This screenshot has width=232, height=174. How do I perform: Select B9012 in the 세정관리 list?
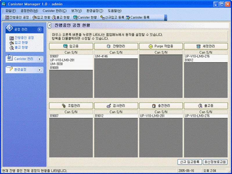(x=206, y=60)
